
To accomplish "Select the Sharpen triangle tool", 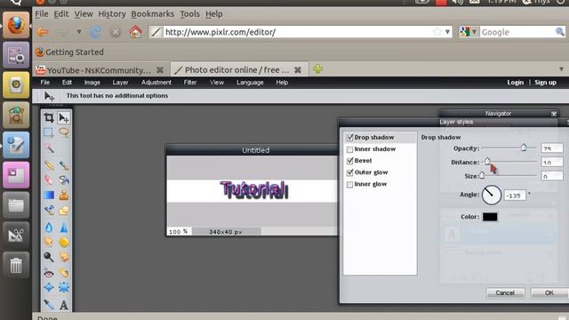I will pos(64,228).
